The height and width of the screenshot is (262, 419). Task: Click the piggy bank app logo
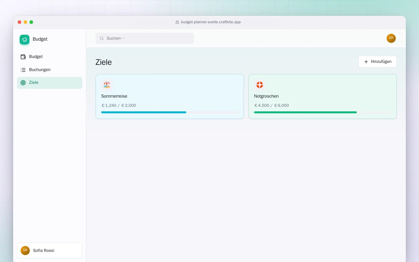(x=25, y=40)
